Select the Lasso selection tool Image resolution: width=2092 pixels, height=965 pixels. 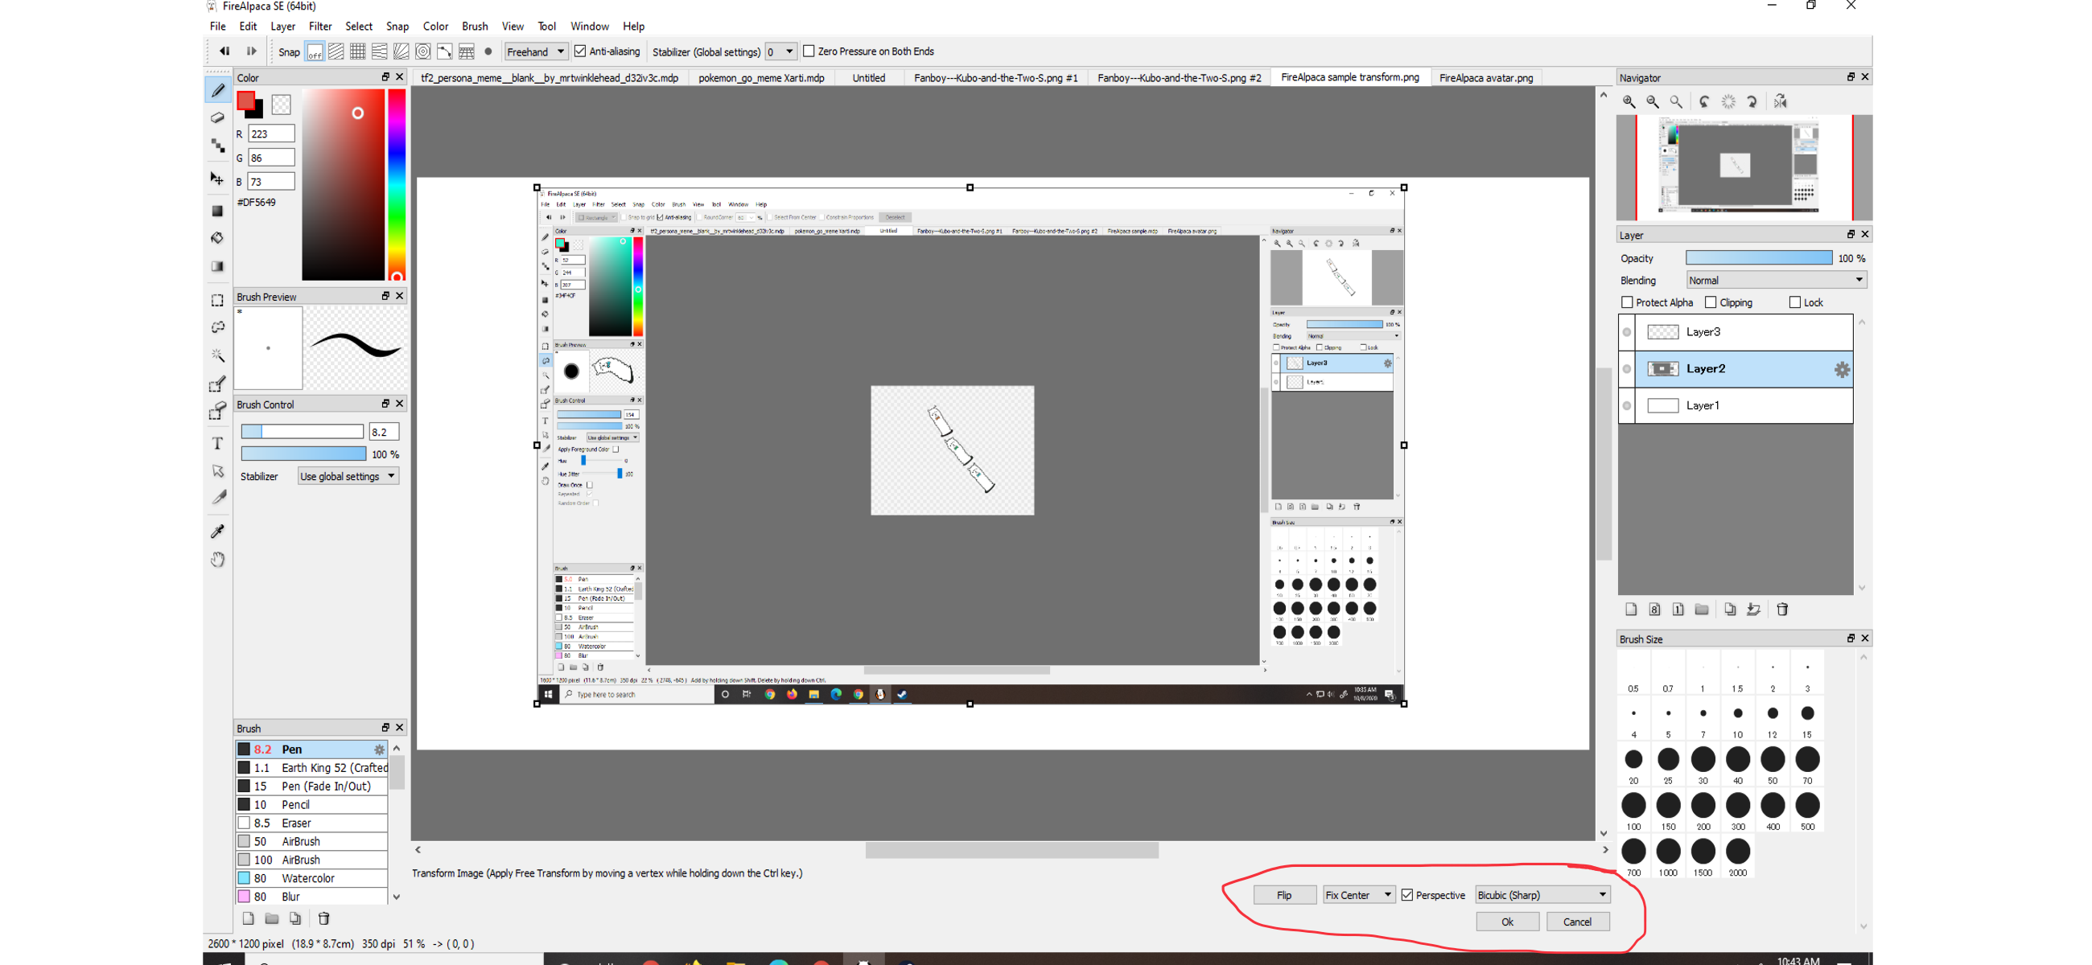(x=216, y=327)
